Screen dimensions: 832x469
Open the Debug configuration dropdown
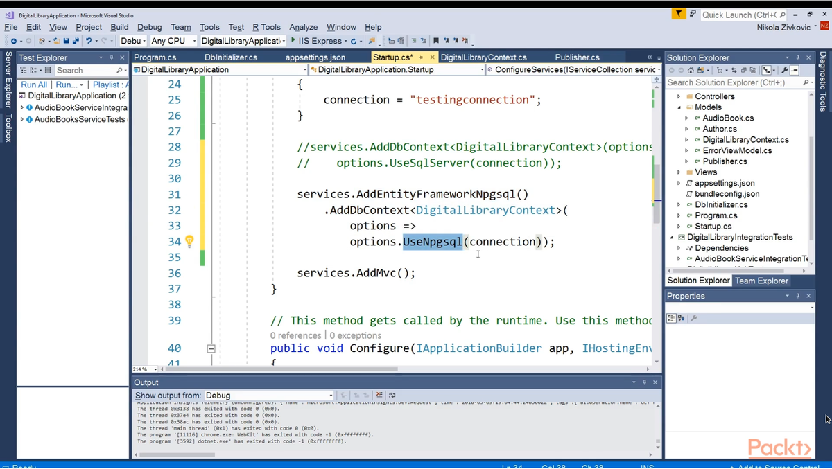click(x=132, y=41)
